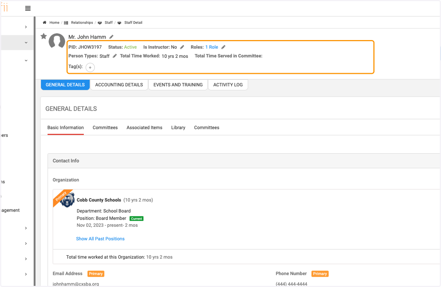Image resolution: width=441 pixels, height=287 pixels.
Task: Switch to Accounting Details tab
Action: [119, 85]
